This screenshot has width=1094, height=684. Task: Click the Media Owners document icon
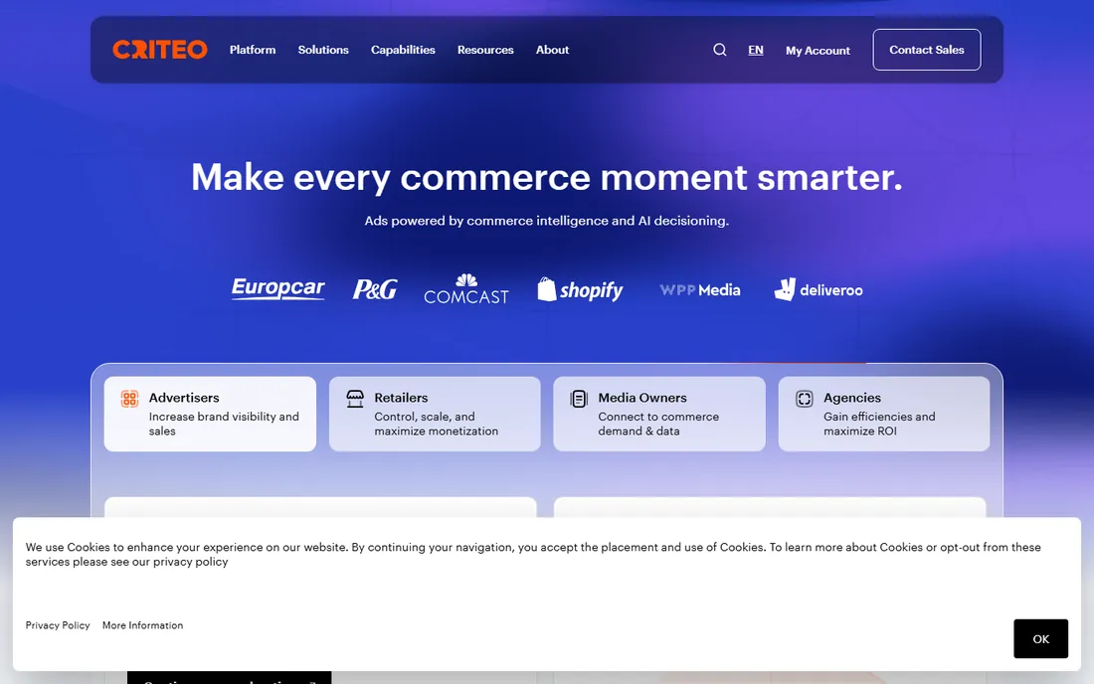[579, 399]
